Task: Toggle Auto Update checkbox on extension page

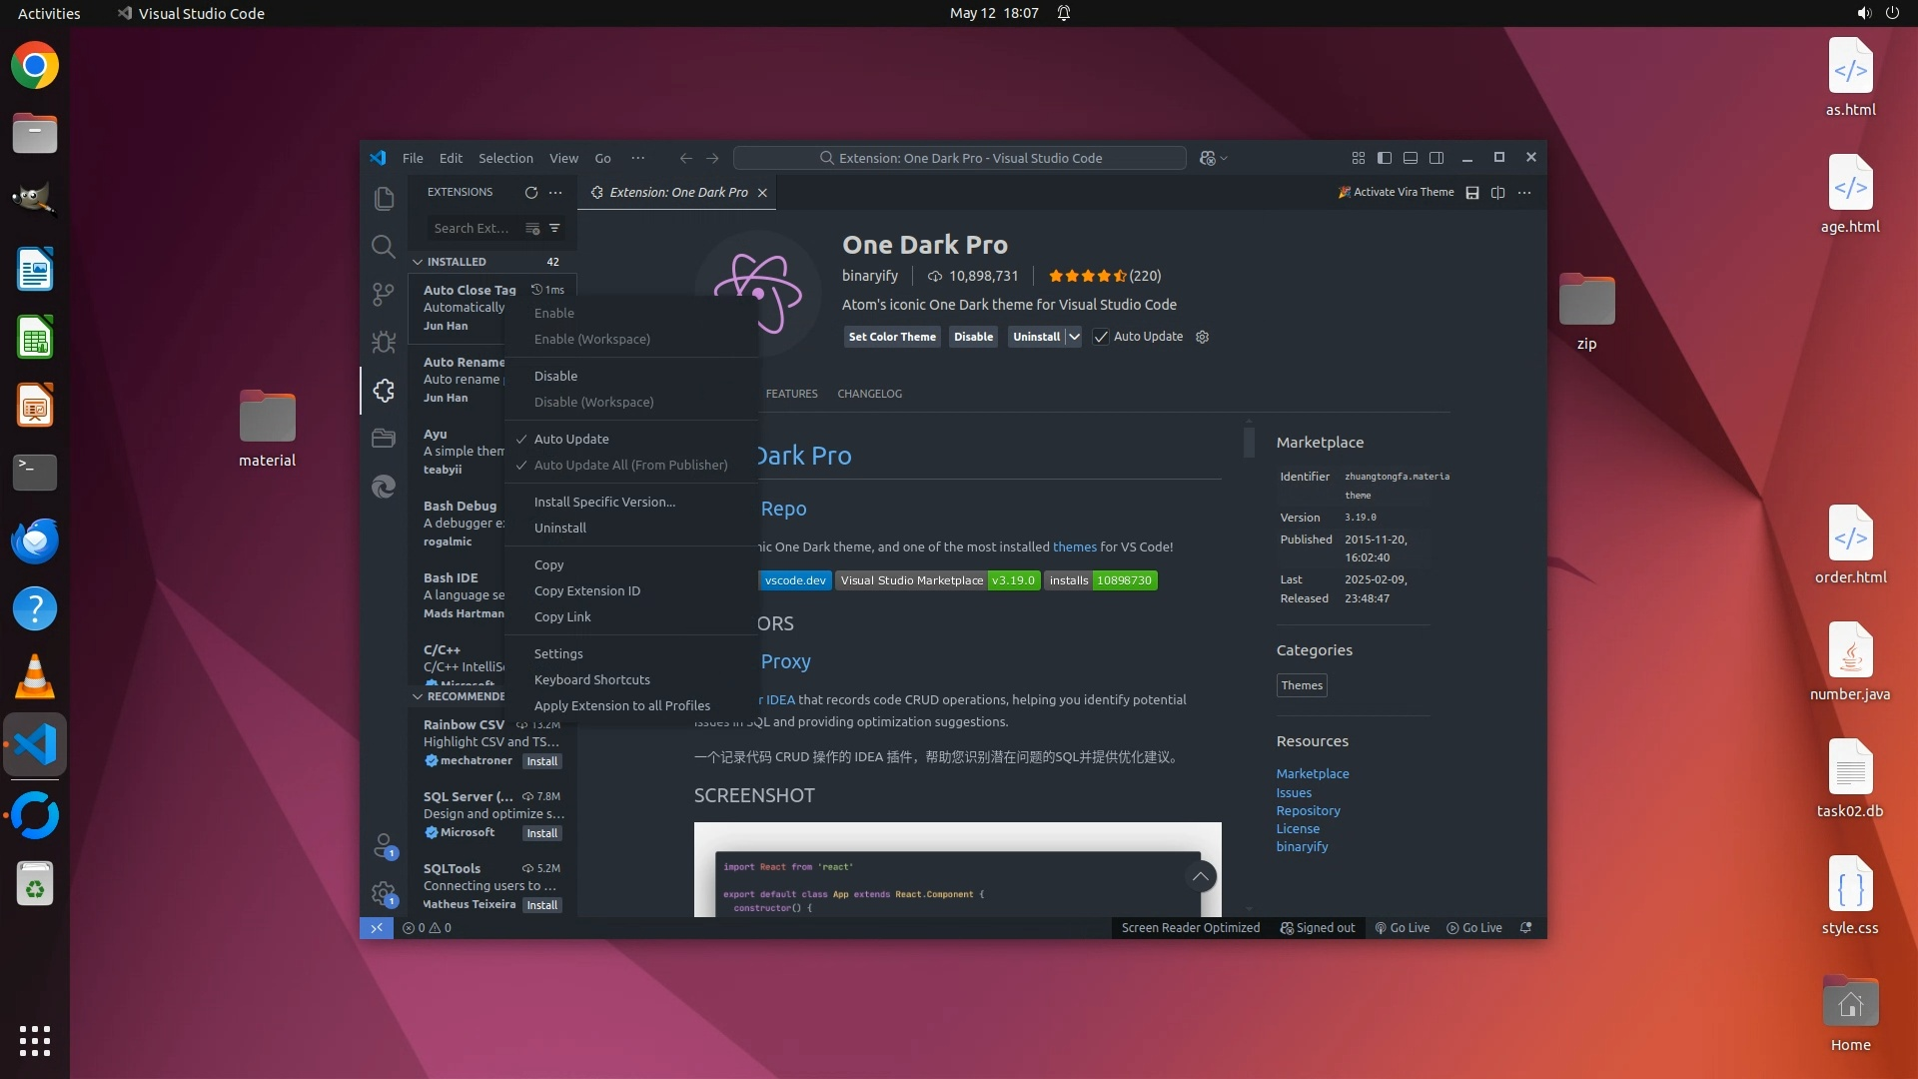Action: point(1101,337)
